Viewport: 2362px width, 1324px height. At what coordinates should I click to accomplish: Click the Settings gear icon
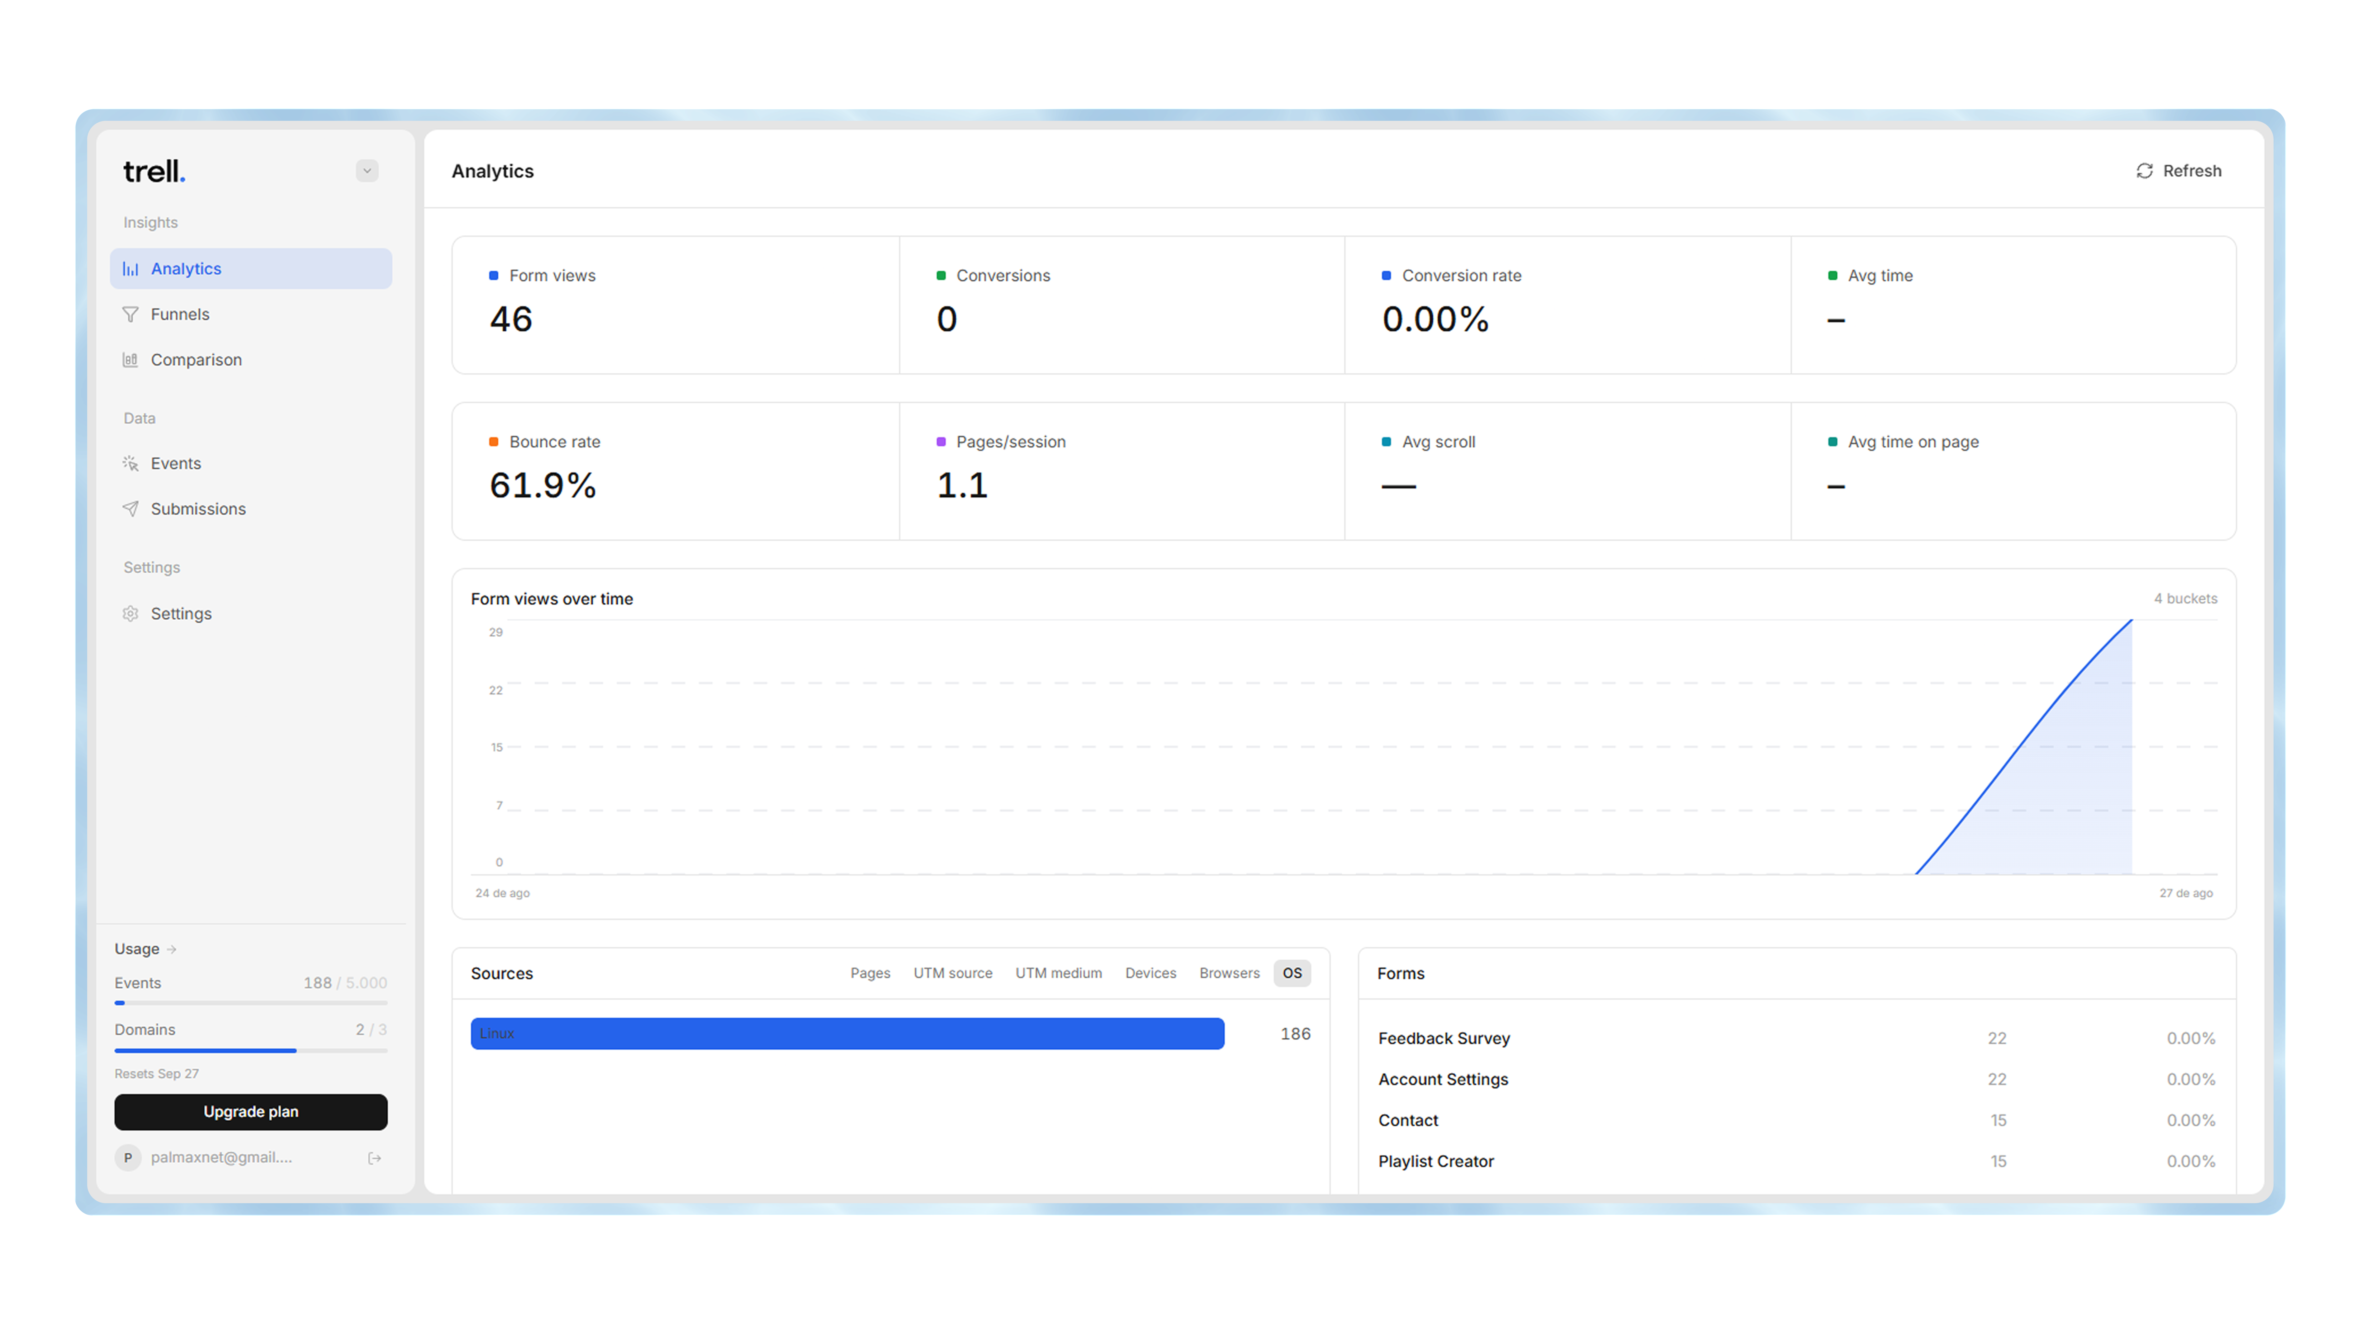point(130,613)
